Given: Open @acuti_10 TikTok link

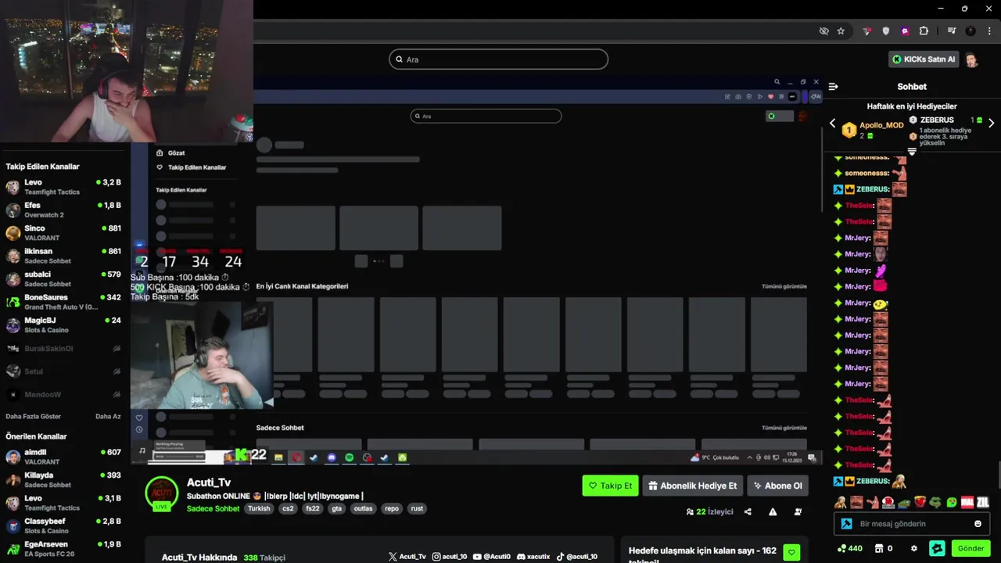Looking at the screenshot, I should 577,557.
